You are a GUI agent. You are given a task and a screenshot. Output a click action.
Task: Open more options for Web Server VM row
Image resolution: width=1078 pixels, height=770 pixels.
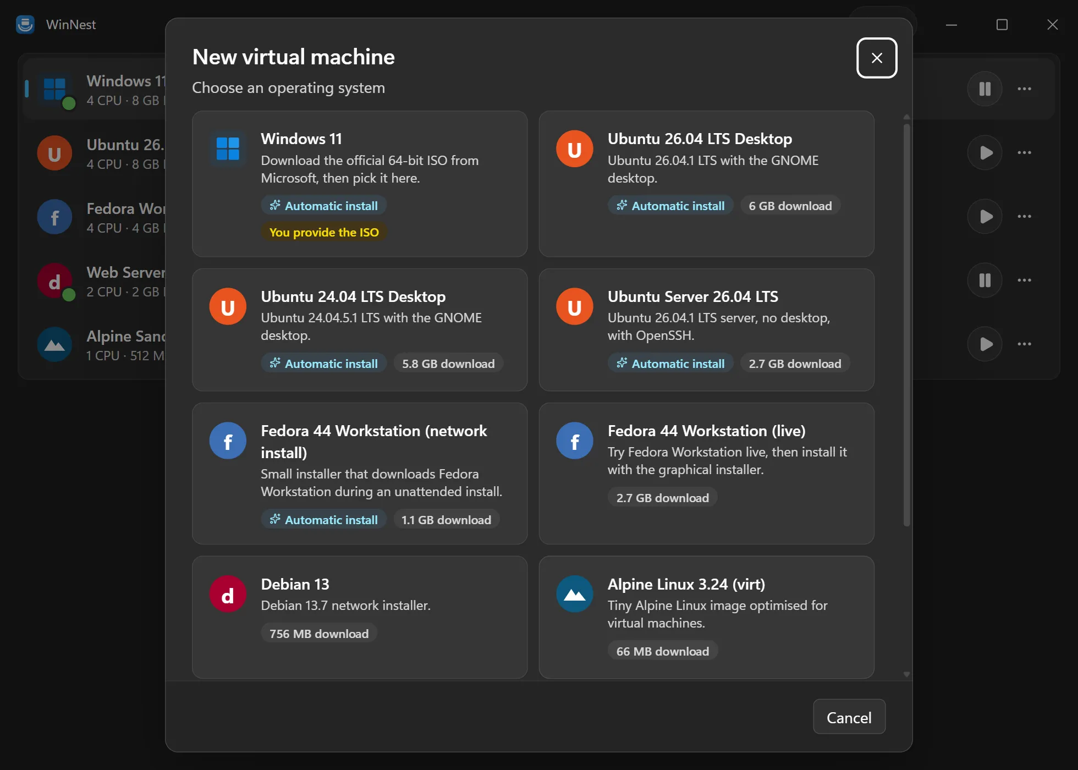[1024, 280]
